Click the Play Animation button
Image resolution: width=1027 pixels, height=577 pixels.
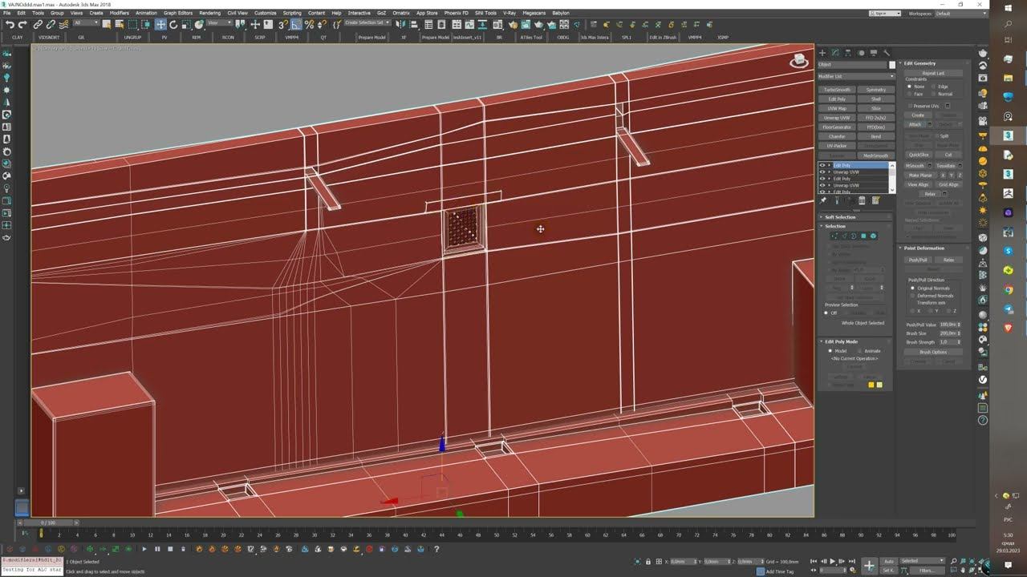(x=832, y=561)
